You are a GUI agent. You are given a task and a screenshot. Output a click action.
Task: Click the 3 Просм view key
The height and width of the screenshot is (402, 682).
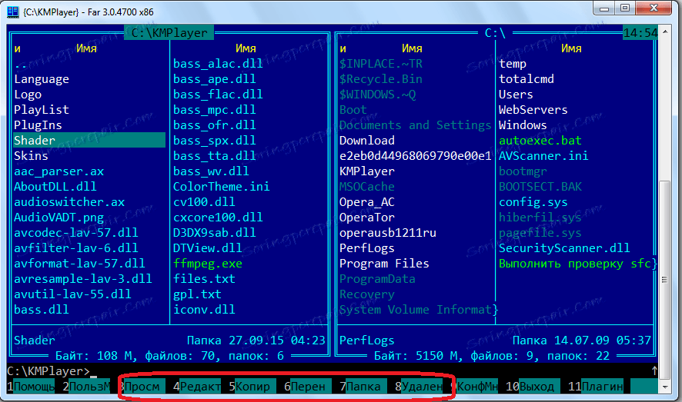click(141, 387)
